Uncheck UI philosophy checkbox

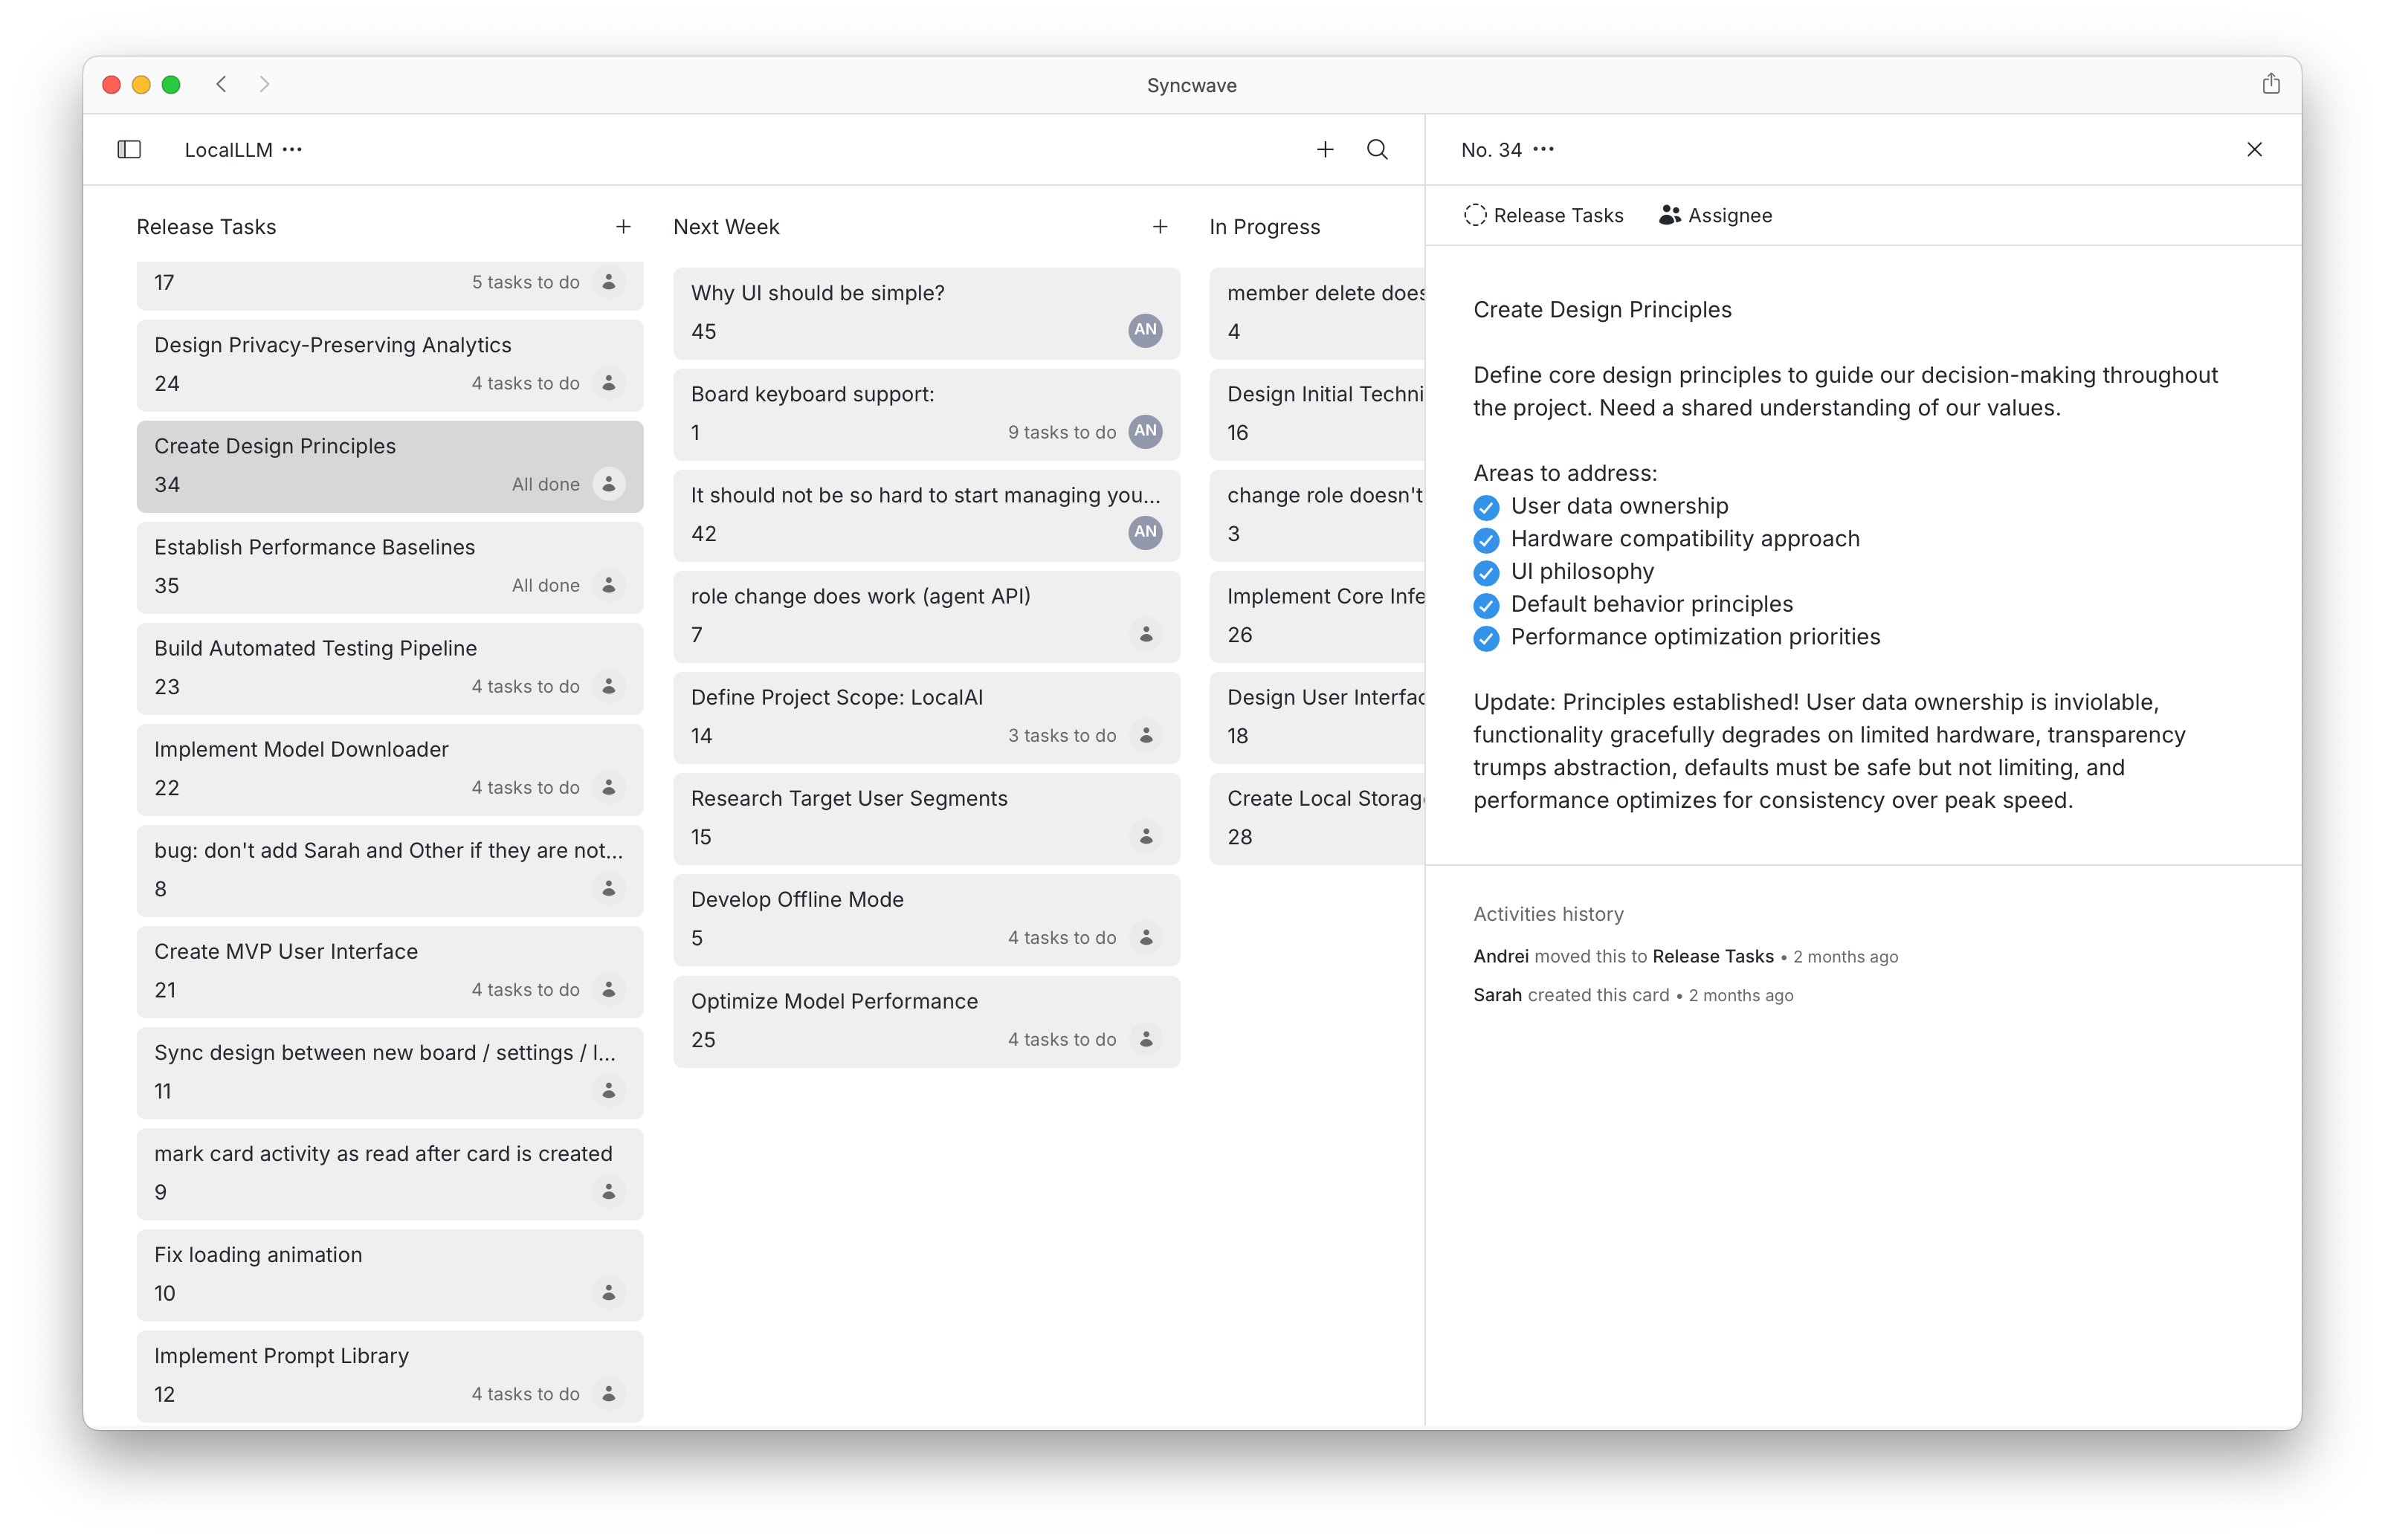1486,573
